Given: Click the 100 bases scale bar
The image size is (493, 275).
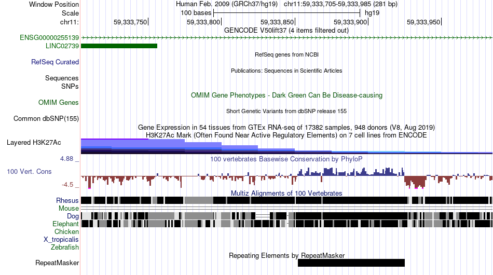Looking at the screenshot, I should pos(286,13).
